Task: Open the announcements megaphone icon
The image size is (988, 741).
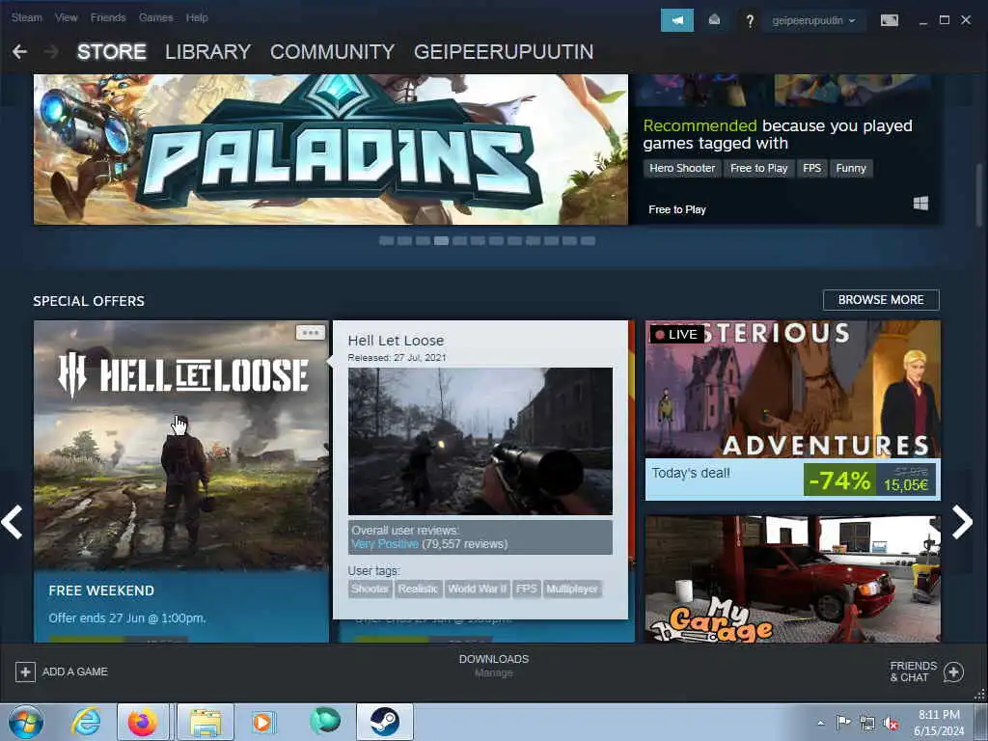Action: click(676, 20)
